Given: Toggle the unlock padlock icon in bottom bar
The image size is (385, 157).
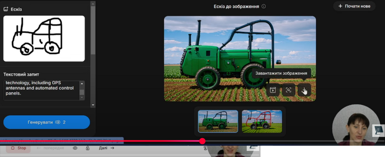Looking at the screenshot, I should click(x=87, y=148).
